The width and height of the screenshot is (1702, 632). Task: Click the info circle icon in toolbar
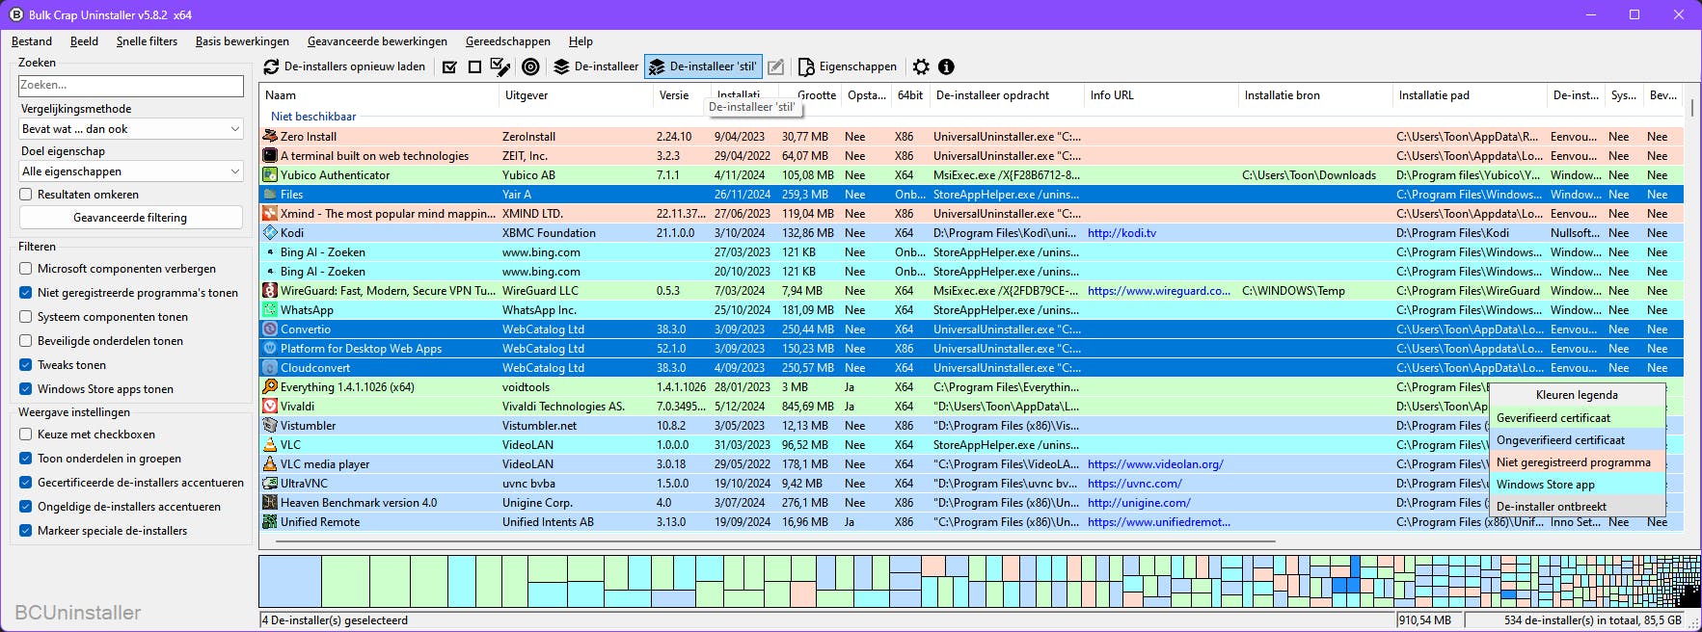(946, 66)
